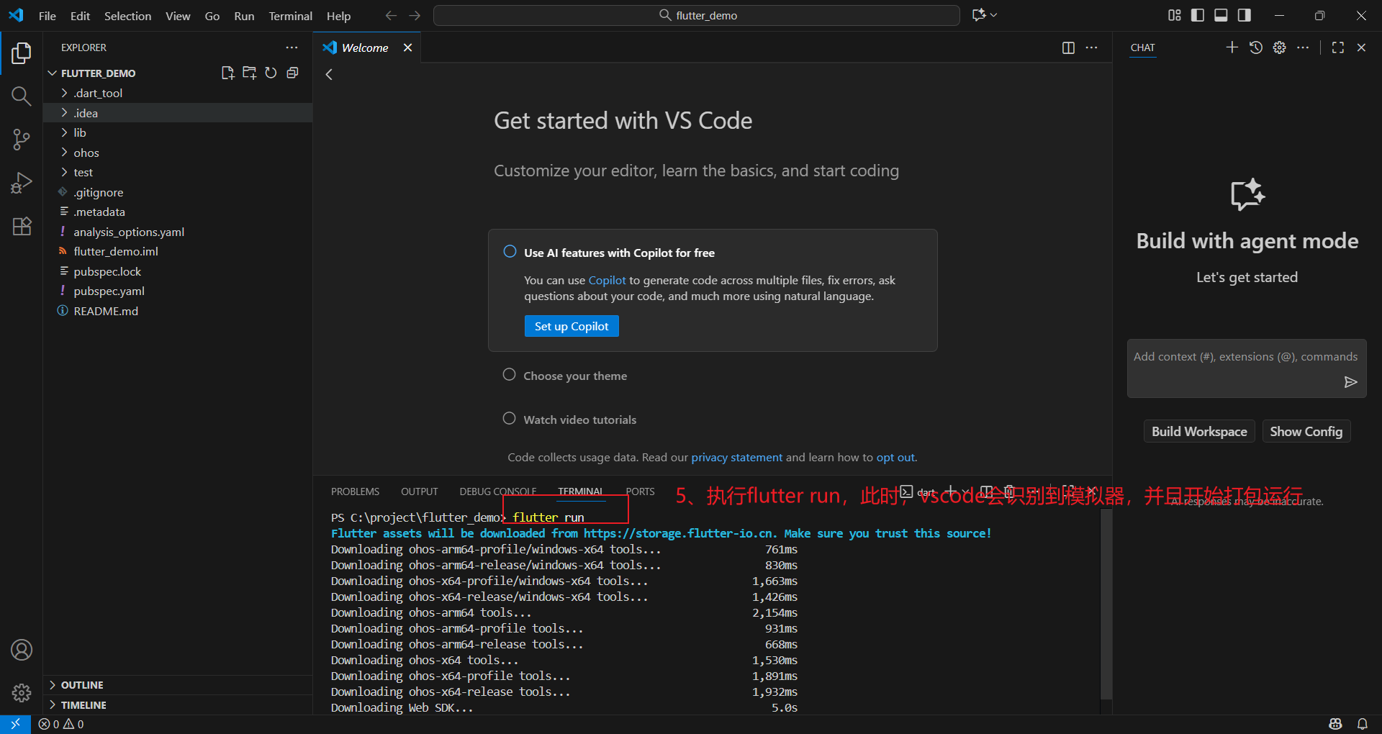Refresh the Explorer file tree
1382x734 pixels.
(x=271, y=73)
